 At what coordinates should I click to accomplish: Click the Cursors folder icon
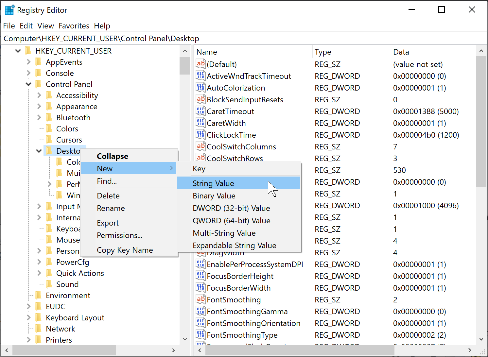pyautogui.click(x=49, y=140)
